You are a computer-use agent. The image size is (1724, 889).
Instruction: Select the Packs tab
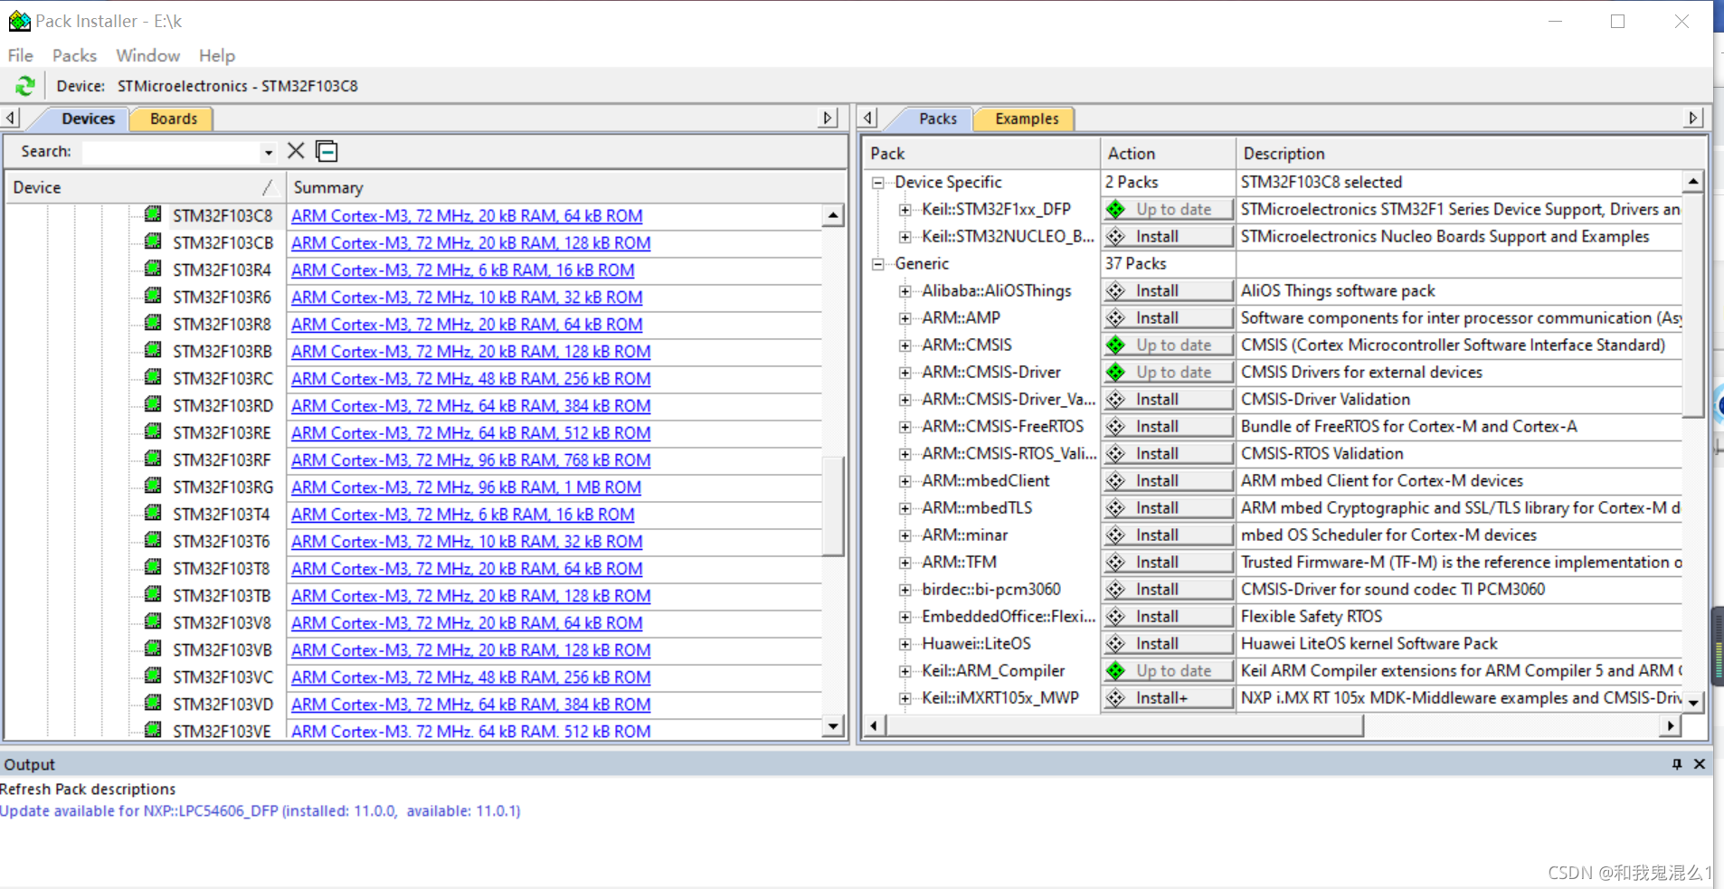937,118
